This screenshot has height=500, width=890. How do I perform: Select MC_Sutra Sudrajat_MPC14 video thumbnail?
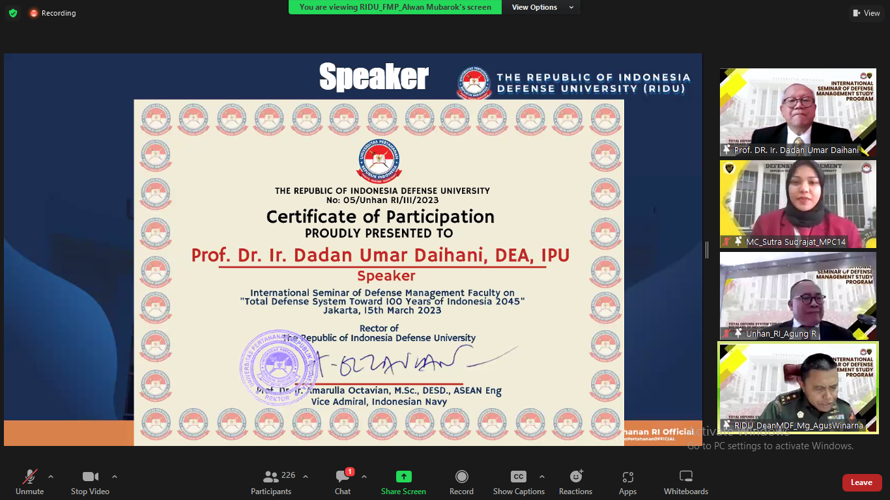(x=798, y=204)
